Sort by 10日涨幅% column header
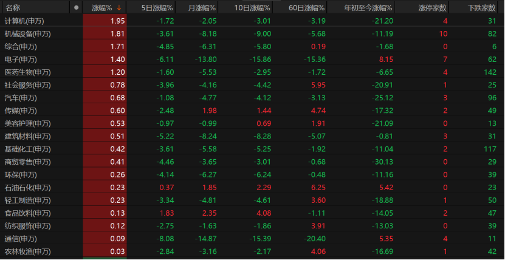The height and width of the screenshot is (260, 505). [x=253, y=8]
